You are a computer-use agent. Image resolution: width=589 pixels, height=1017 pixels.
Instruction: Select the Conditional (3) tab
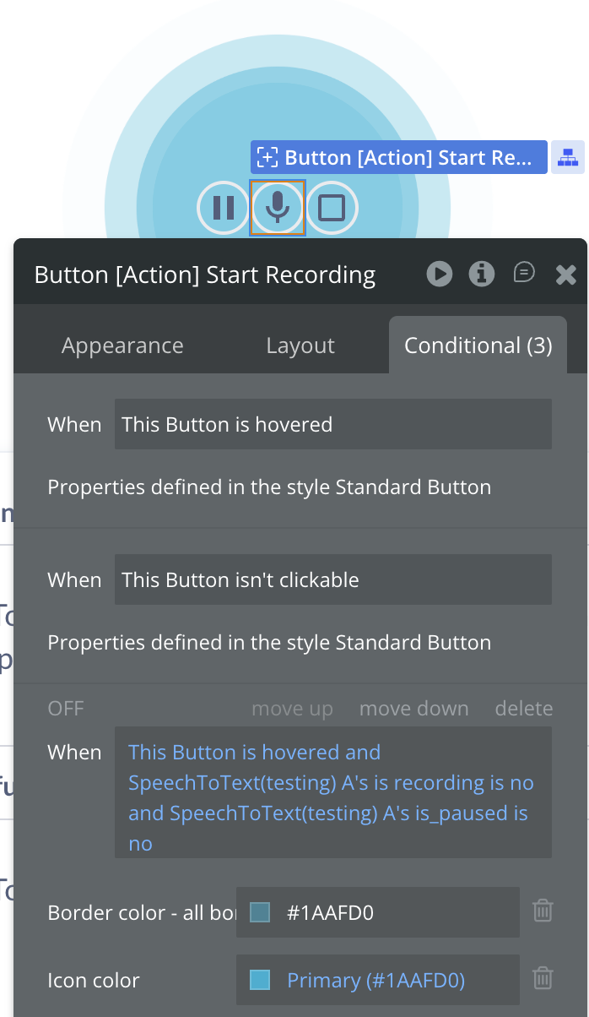click(478, 345)
